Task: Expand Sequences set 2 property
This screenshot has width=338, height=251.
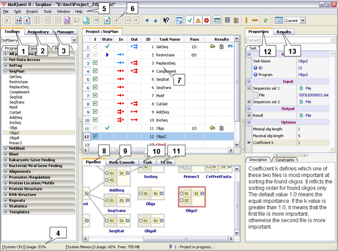Action: click(x=249, y=102)
